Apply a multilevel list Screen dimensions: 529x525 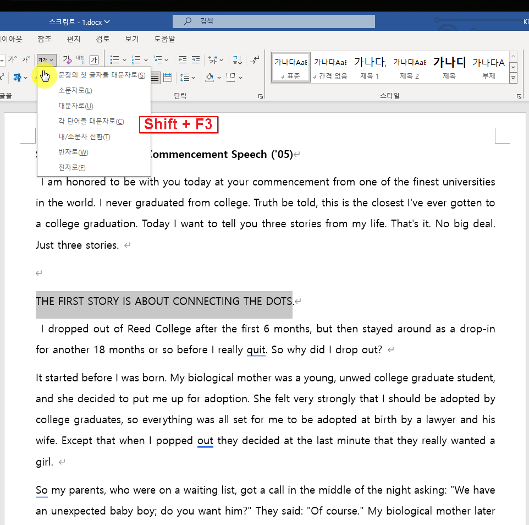click(x=158, y=60)
